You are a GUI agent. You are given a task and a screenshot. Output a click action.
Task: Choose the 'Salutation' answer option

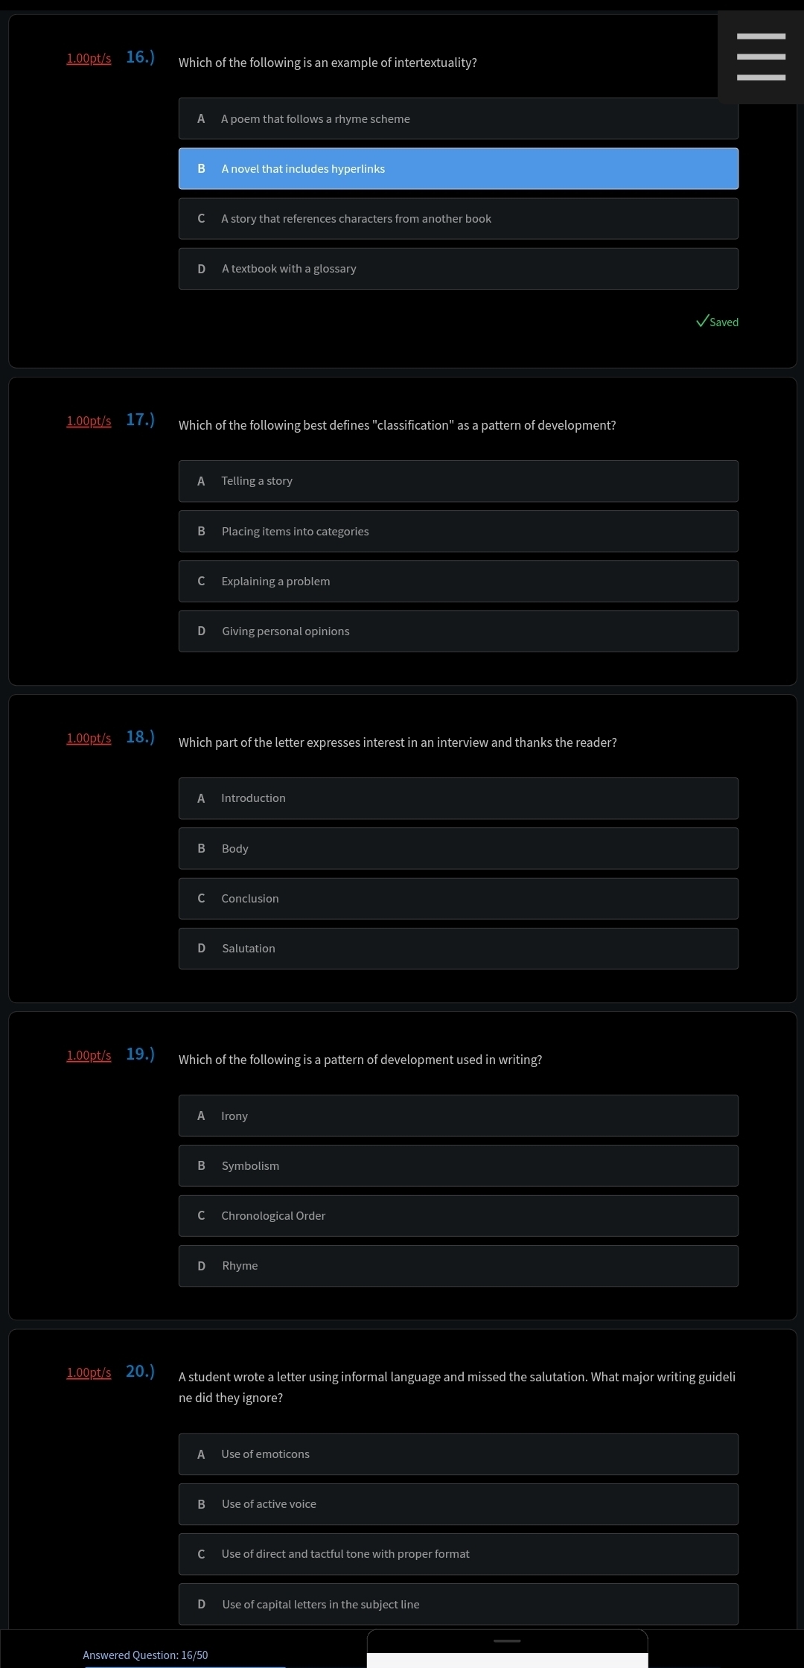pos(459,948)
